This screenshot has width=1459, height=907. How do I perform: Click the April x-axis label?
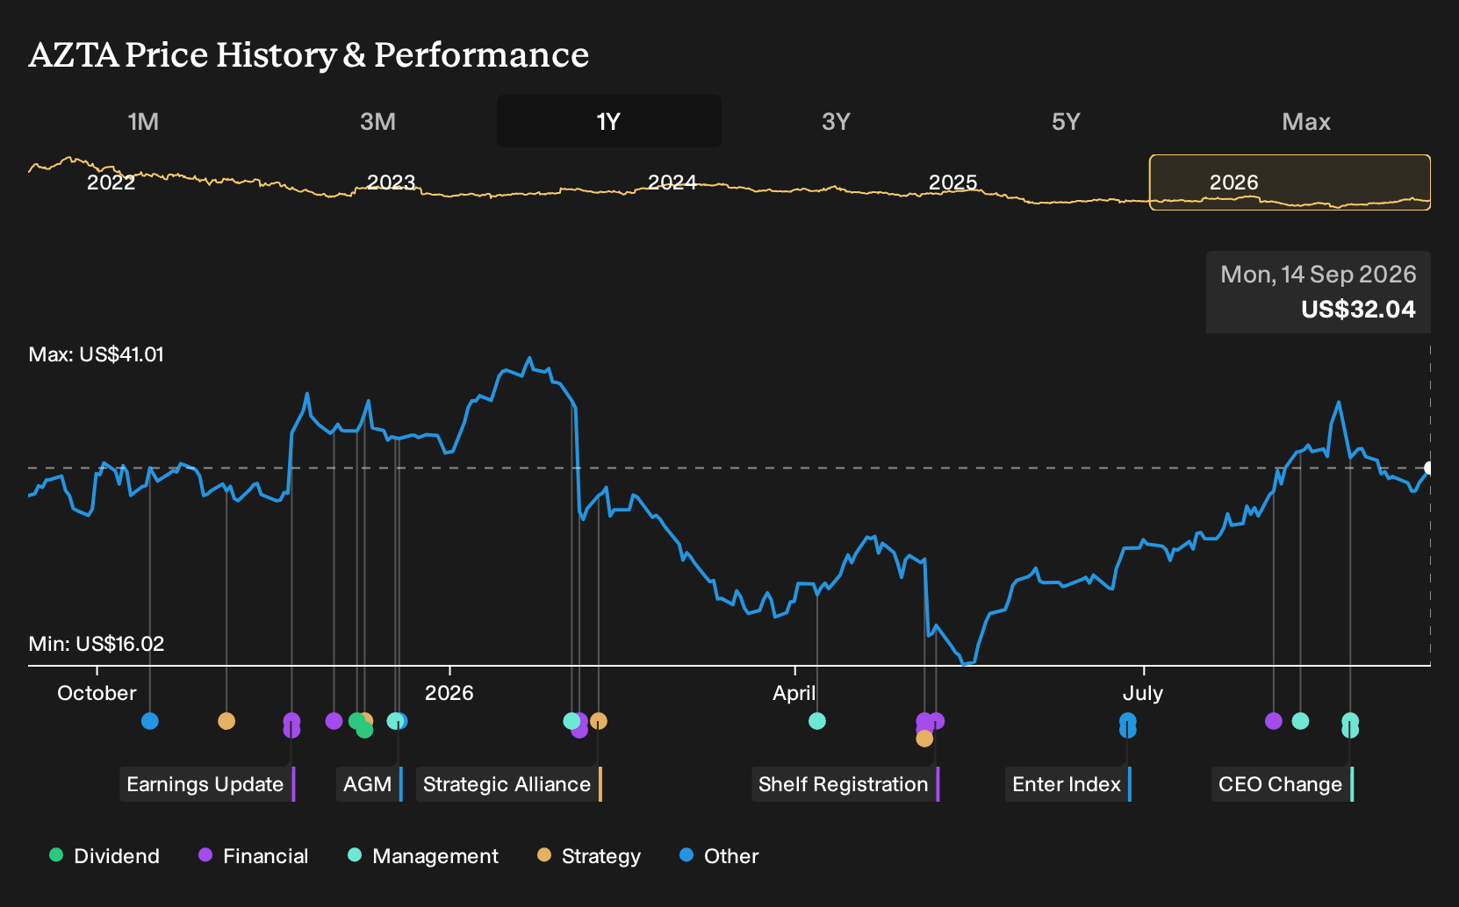794,693
